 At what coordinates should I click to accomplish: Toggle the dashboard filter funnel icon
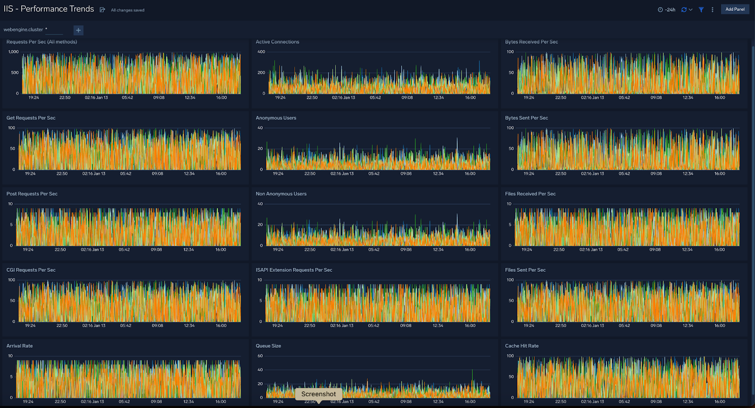[701, 9]
